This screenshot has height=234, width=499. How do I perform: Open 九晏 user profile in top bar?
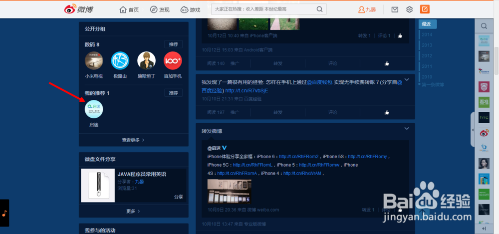click(367, 9)
